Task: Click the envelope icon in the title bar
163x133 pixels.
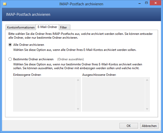Action: pos(5,4)
